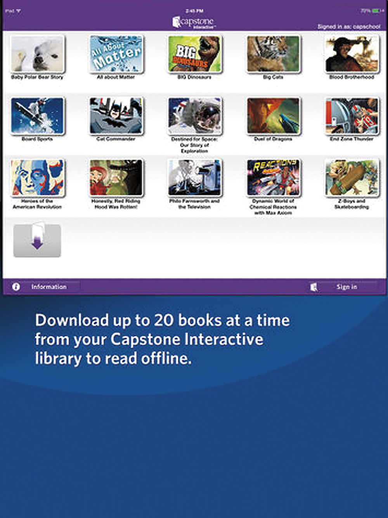Tap the Wi-Fi indicator in status bar
The width and height of the screenshot is (388, 518).
pyautogui.click(x=18, y=11)
